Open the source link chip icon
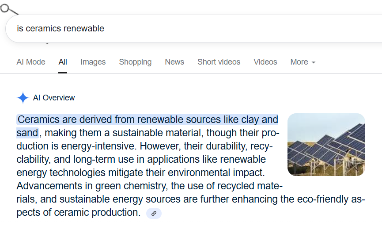382x230 pixels. [154, 213]
